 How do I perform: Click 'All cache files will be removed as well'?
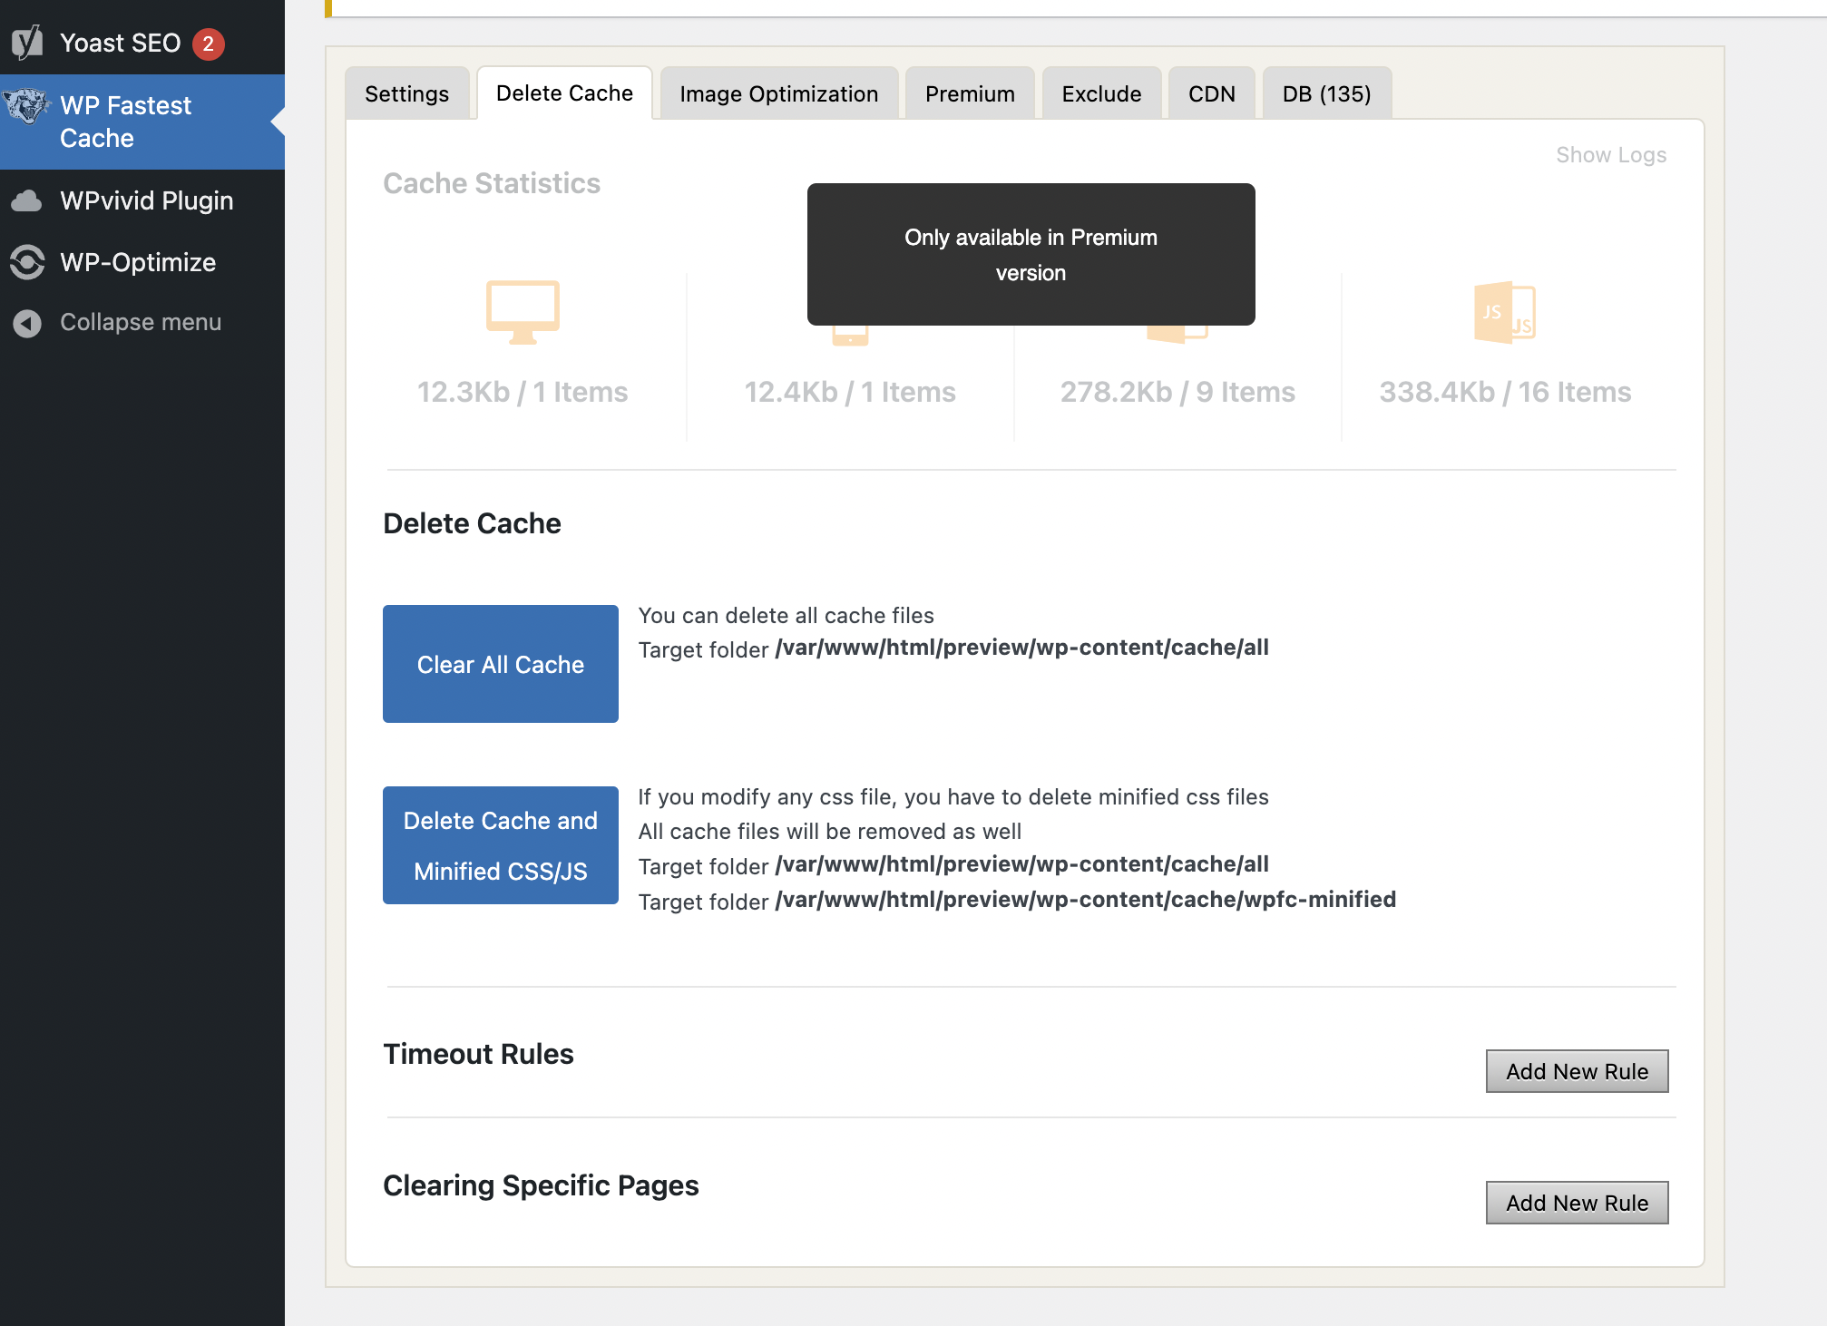click(x=829, y=832)
